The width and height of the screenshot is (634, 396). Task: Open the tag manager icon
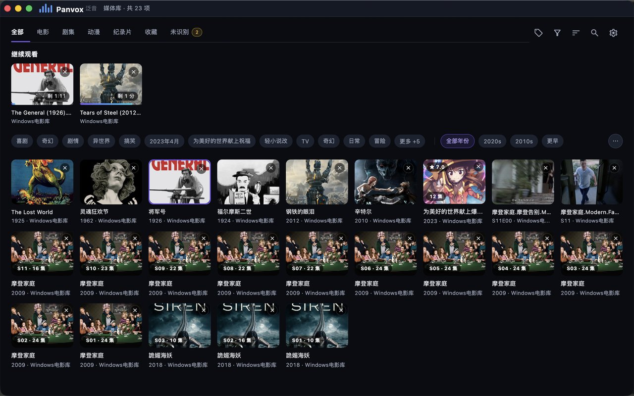538,33
